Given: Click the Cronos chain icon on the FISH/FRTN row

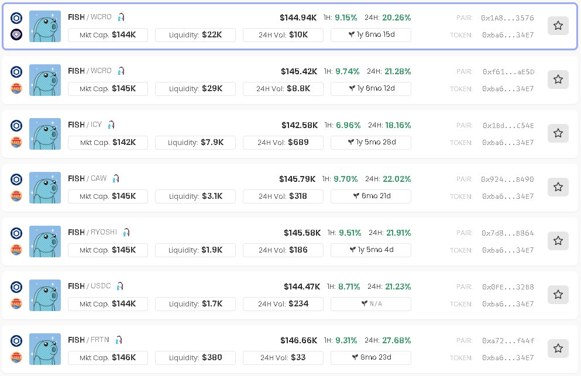Looking at the screenshot, I should pos(16,340).
